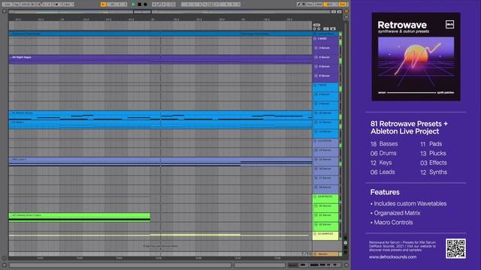This screenshot has height=270, width=481.
Task: Click the Tap tempo button
Action: [17, 4]
